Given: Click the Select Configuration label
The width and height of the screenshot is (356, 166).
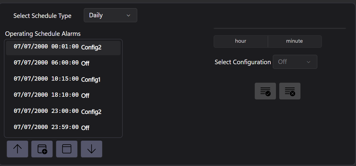Looking at the screenshot, I should pyautogui.click(x=243, y=62).
